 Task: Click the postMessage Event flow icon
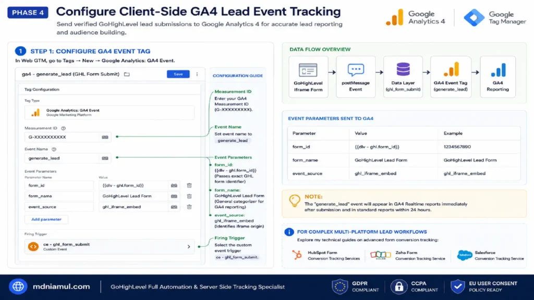tap(356, 70)
